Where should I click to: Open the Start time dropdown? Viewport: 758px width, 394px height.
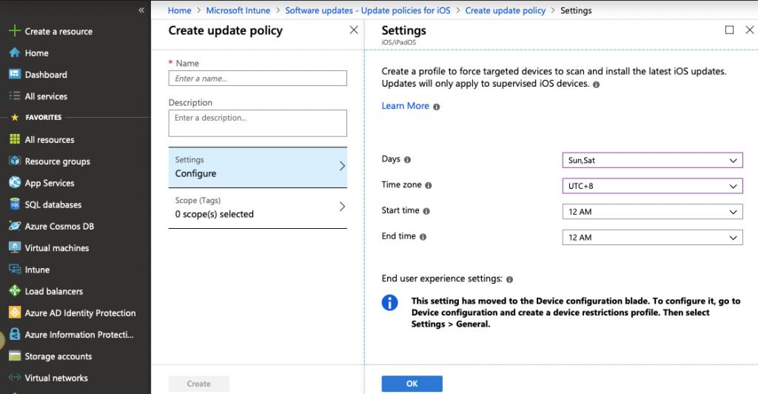point(652,211)
